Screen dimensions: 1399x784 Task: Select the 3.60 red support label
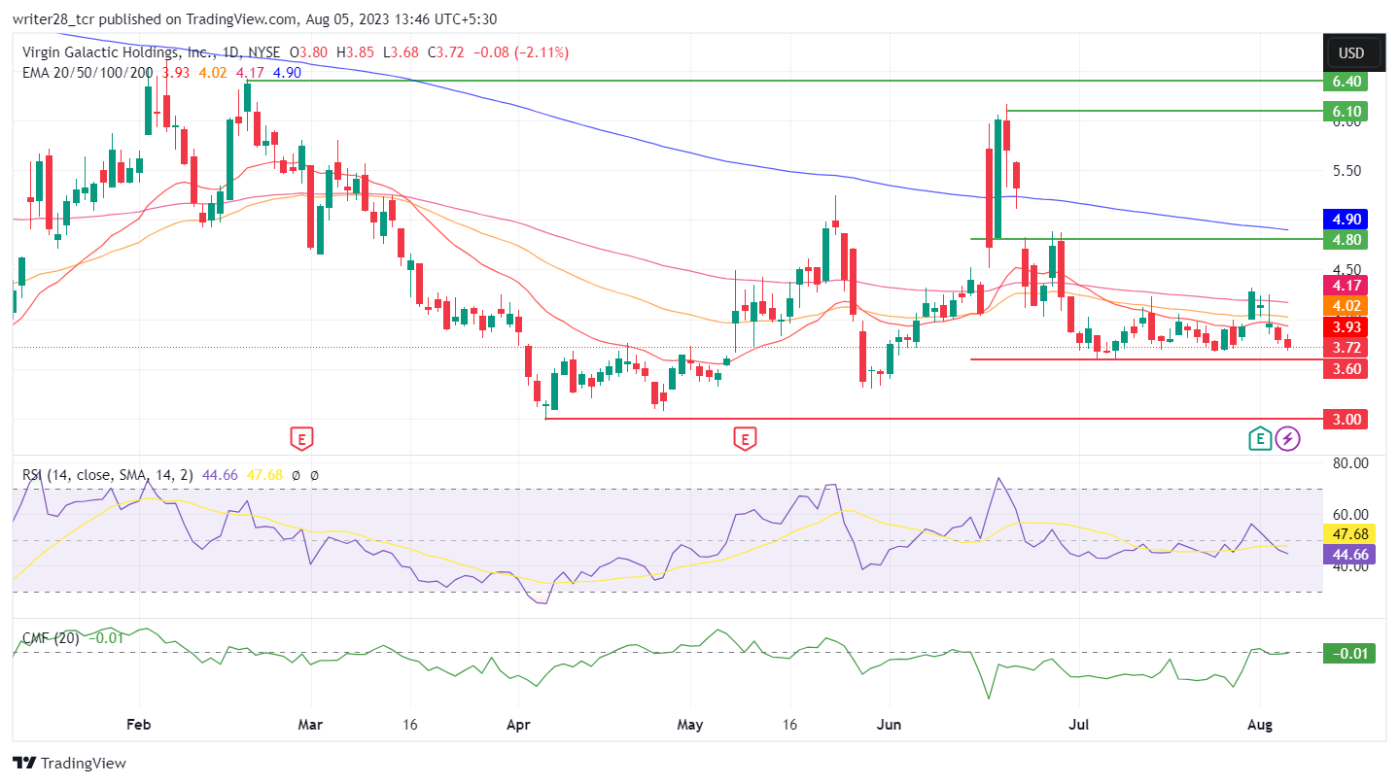click(x=1346, y=368)
